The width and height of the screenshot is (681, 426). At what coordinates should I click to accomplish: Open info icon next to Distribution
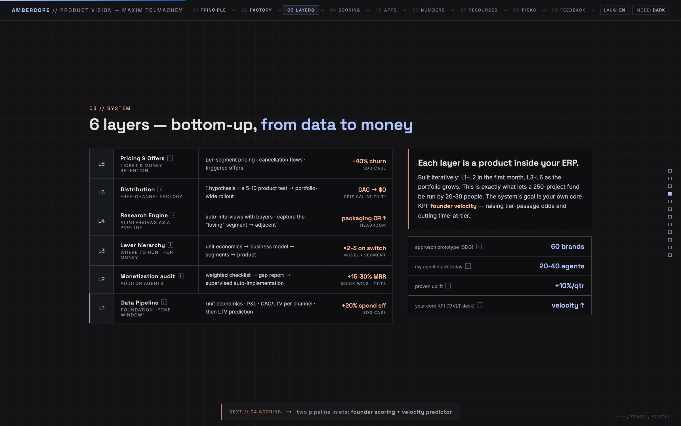pyautogui.click(x=160, y=189)
